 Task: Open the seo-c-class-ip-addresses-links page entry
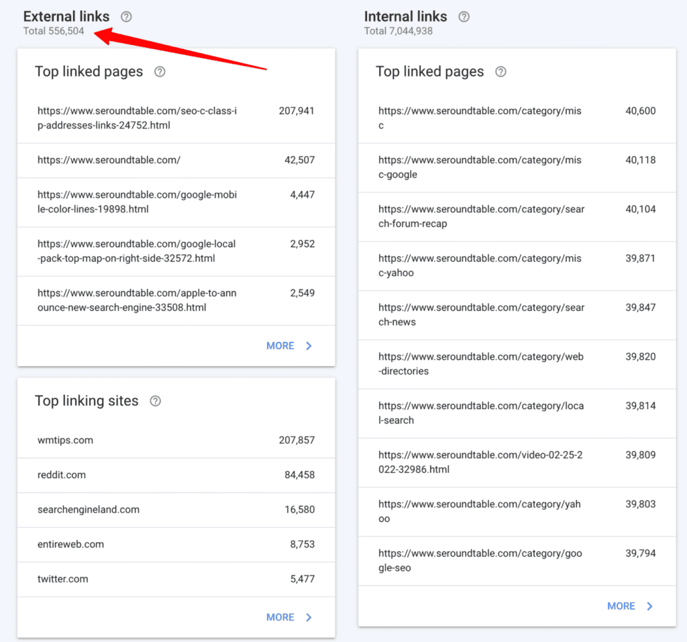[137, 118]
